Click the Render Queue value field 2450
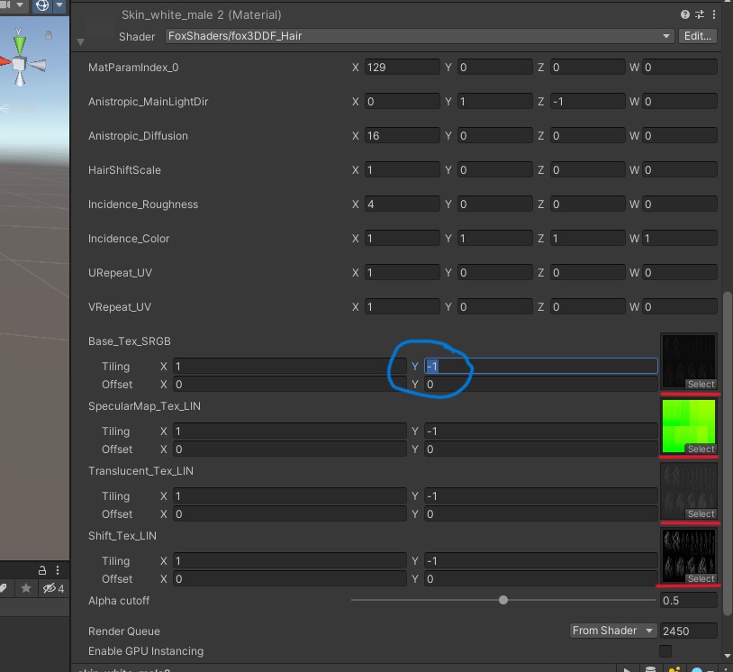 (688, 631)
